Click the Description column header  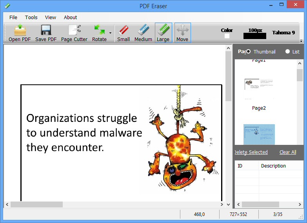(x=281, y=166)
